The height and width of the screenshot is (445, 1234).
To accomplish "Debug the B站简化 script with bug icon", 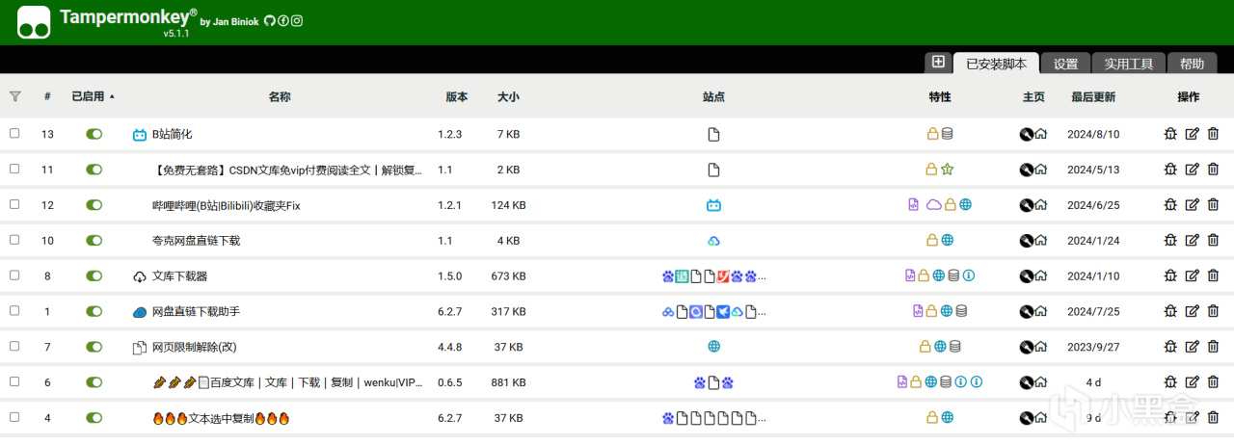I will pyautogui.click(x=1170, y=134).
